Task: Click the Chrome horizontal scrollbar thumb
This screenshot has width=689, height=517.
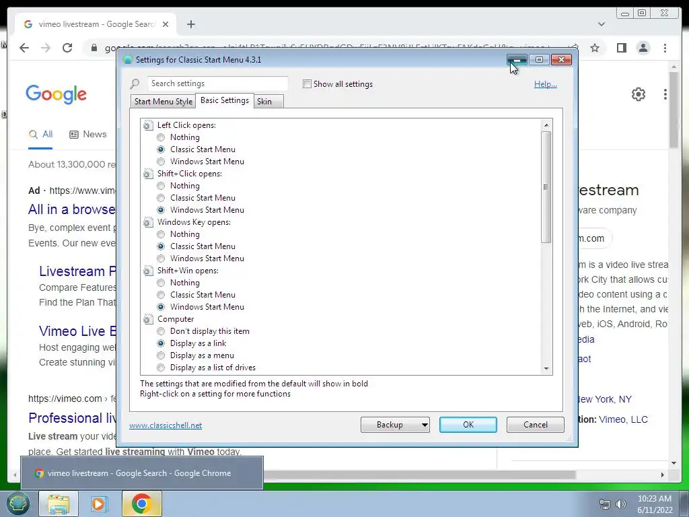Action: [420, 475]
